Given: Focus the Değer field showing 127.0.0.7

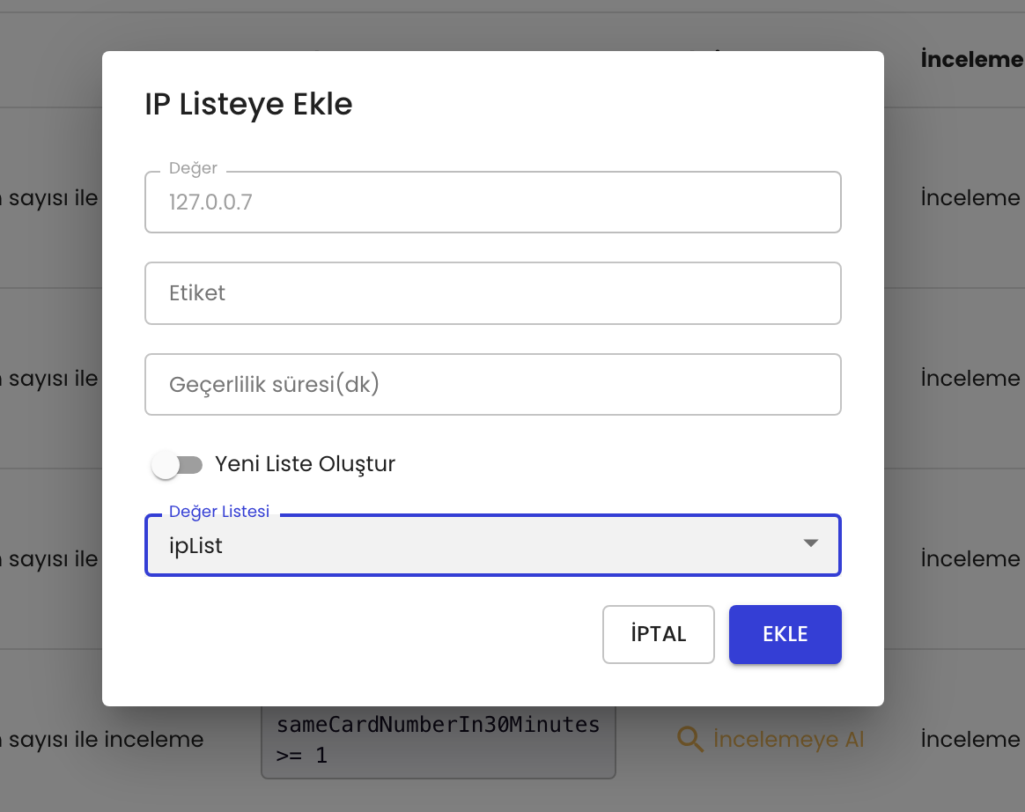Looking at the screenshot, I should [x=492, y=203].
